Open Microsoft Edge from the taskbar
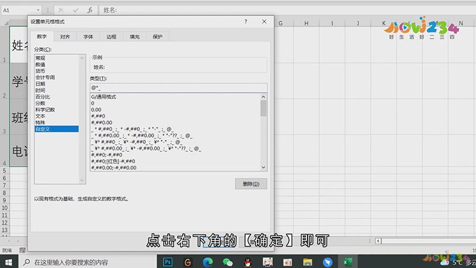The image size is (476, 268). pos(208,262)
